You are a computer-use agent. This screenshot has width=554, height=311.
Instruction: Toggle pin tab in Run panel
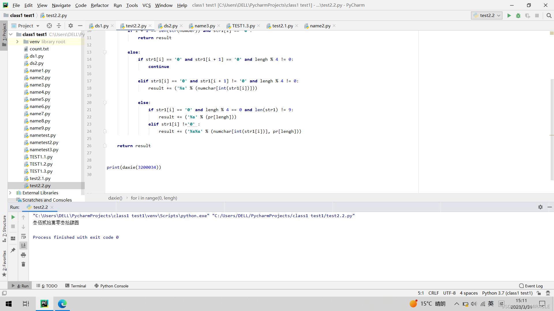pyautogui.click(x=13, y=250)
